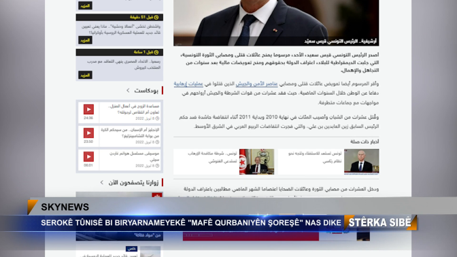The image size is (457, 257).
Task: Open المزيد under the 51-minutes-ago news item
Action: click(x=85, y=40)
